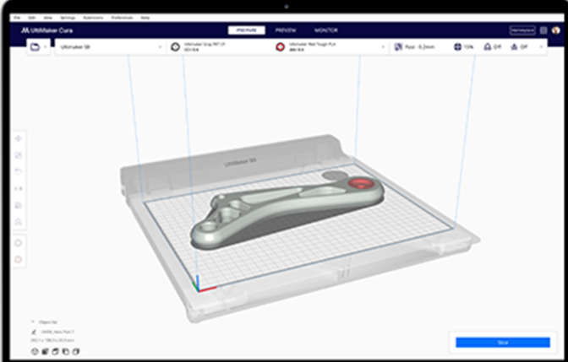
Task: Select extruder 1 circle button
Action: 19,242
